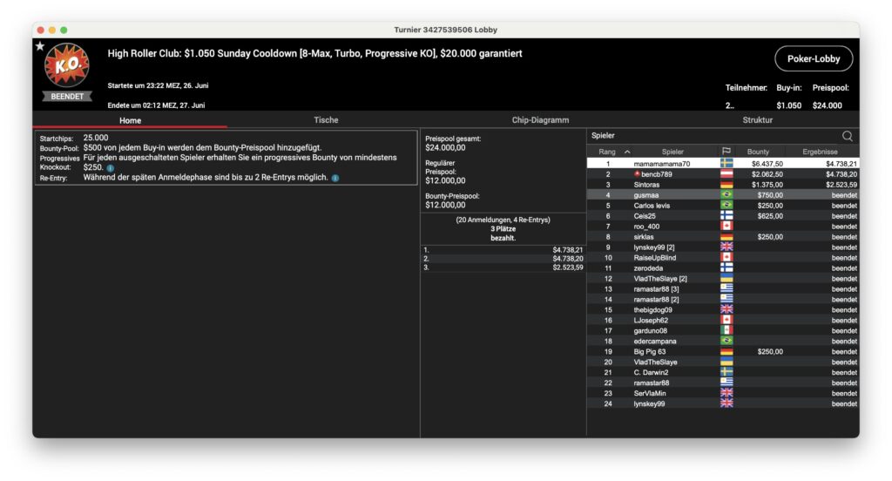Click info icon beside Progressives Knockout $250
The height and width of the screenshot is (481, 892).
[x=111, y=167]
